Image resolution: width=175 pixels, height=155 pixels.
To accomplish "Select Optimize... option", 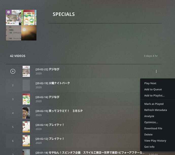I will 151,122.
